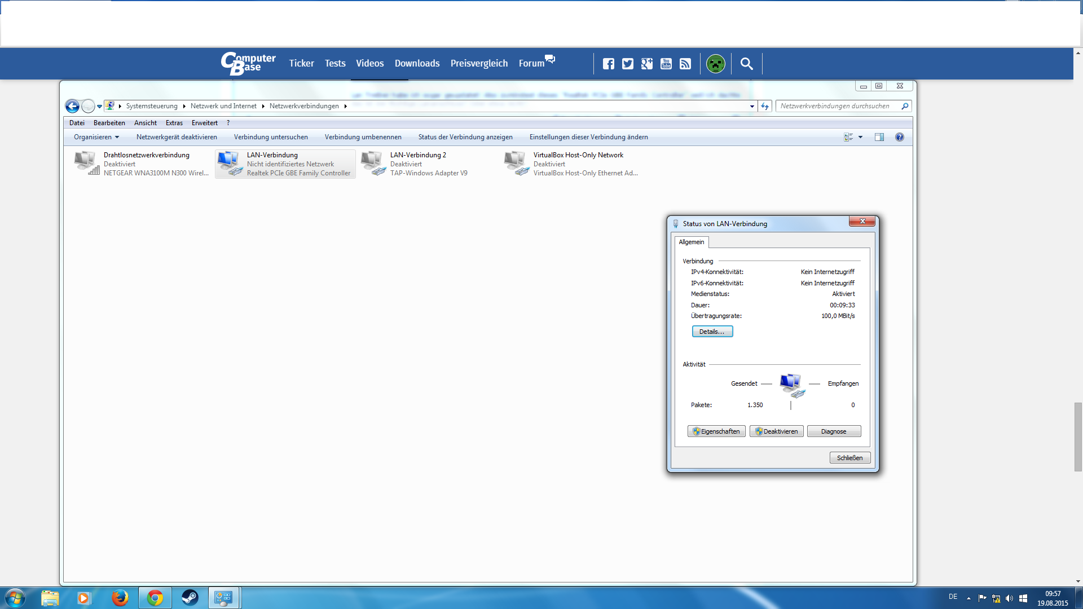
Task: Toggle the preview pane button
Action: (879, 137)
